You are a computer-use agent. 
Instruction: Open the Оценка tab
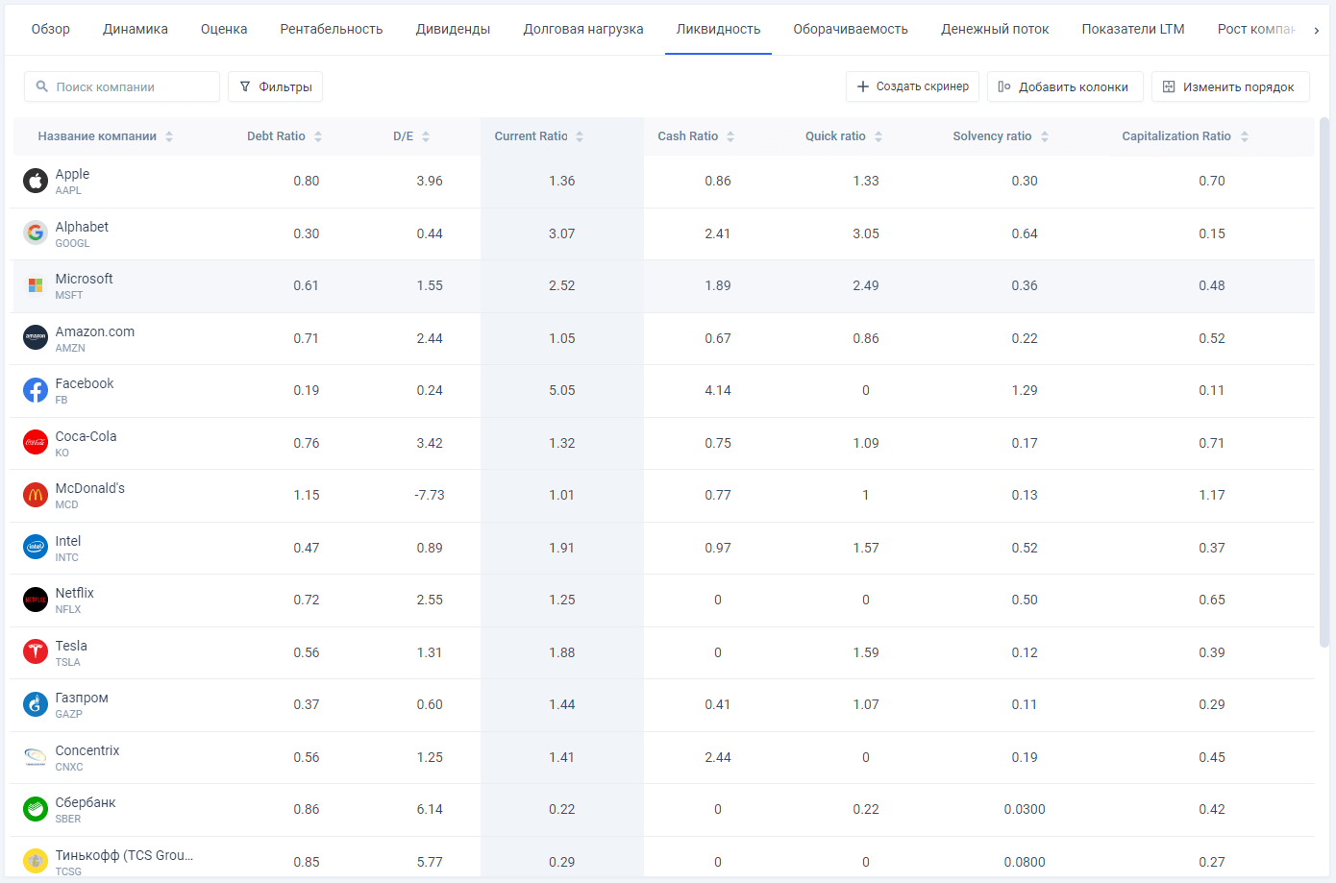pyautogui.click(x=224, y=29)
